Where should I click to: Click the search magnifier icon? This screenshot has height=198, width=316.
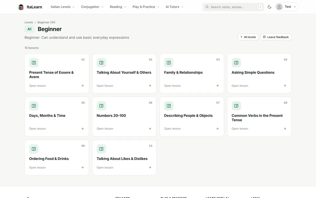[x=207, y=7]
